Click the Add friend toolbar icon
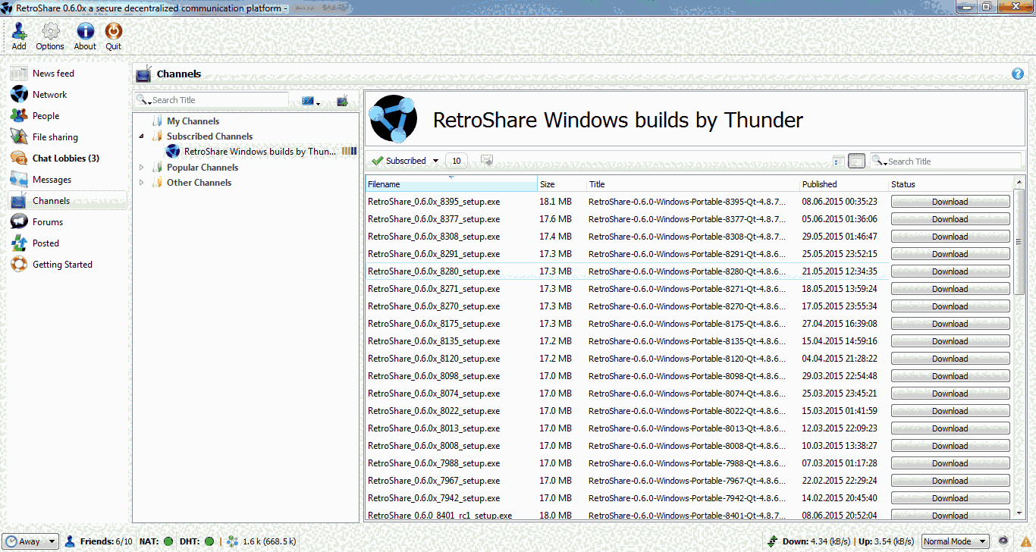This screenshot has height=552, width=1036. pyautogui.click(x=19, y=36)
